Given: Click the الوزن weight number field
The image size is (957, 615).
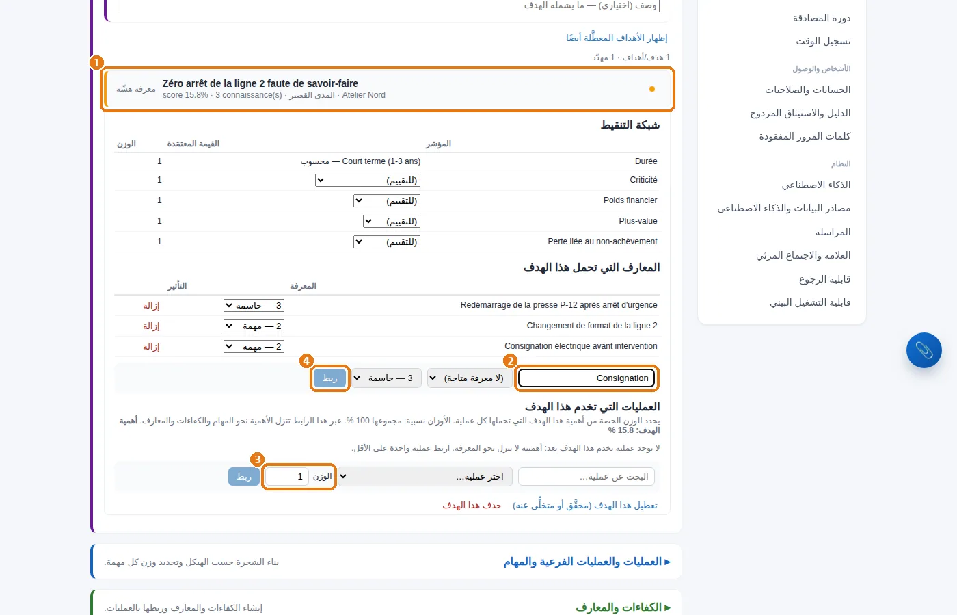Looking at the screenshot, I should click(x=286, y=477).
